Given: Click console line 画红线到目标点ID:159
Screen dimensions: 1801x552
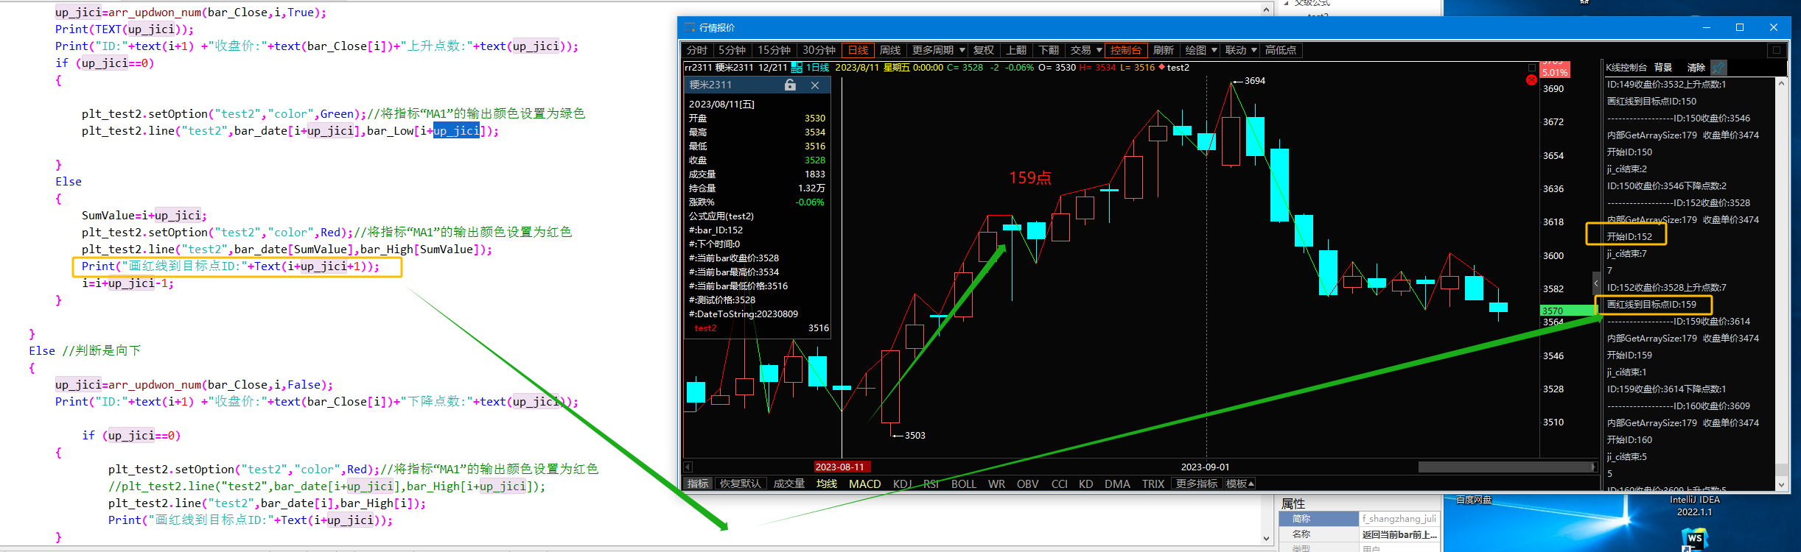Looking at the screenshot, I should click(1651, 304).
